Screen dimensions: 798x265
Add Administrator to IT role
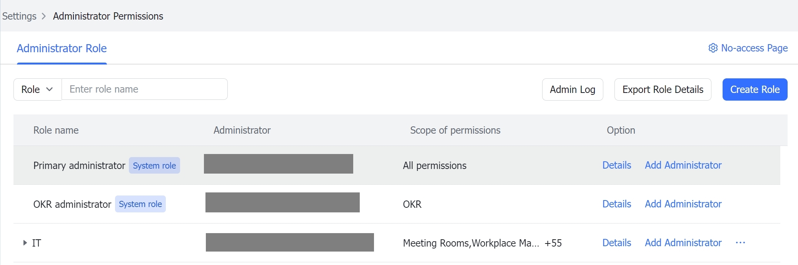click(x=683, y=243)
